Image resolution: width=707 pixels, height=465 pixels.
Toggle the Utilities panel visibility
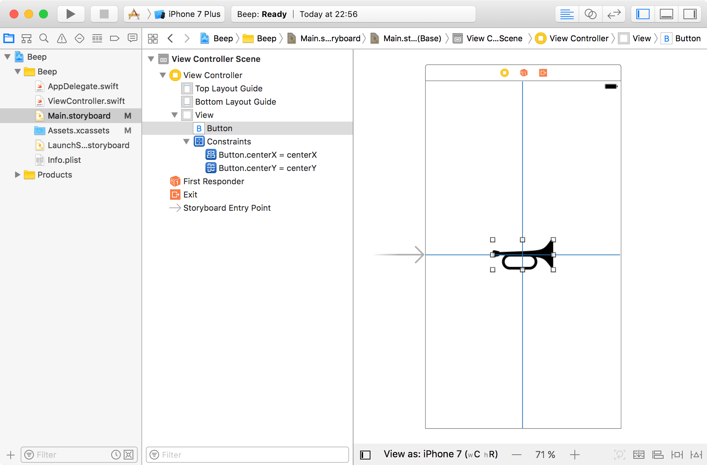point(690,14)
